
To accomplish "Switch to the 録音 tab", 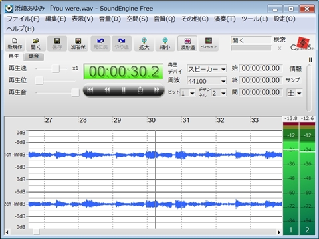I will click(33, 56).
